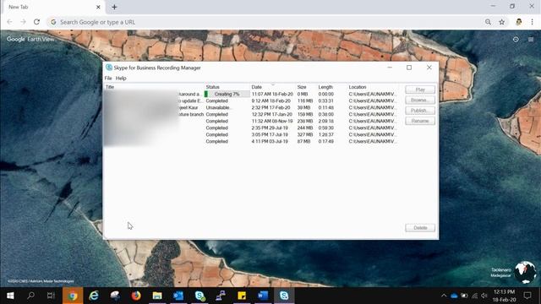The height and width of the screenshot is (304, 541).
Task: Click Chrome's forward arrow
Action: (x=23, y=22)
